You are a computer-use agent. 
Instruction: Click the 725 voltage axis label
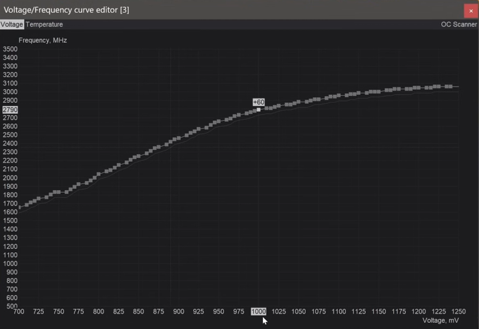[x=38, y=312]
